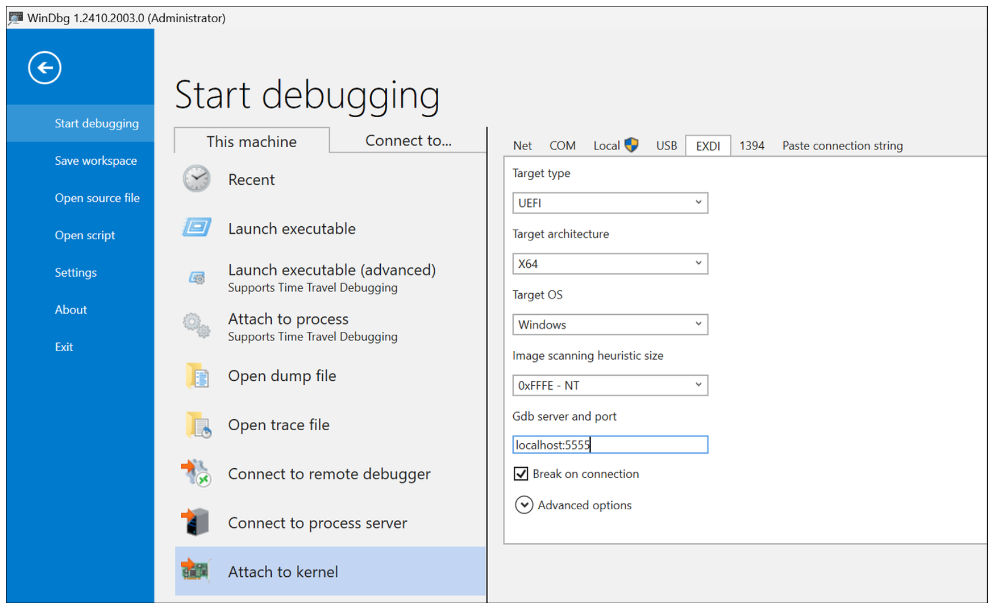Select the USB connection tab
The height and width of the screenshot is (609, 993).
[x=666, y=145]
